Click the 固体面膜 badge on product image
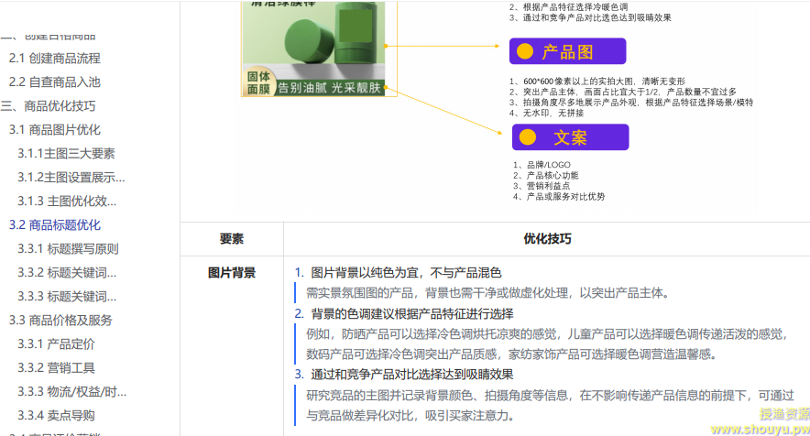The image size is (810, 436). [x=258, y=82]
